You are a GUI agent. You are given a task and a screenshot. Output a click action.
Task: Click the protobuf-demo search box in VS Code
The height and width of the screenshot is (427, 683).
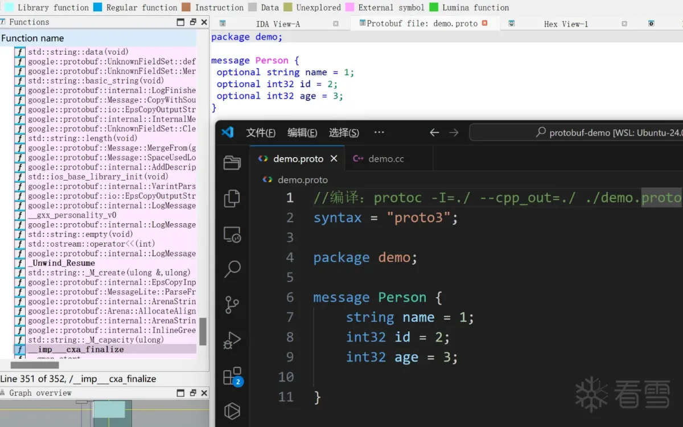576,133
